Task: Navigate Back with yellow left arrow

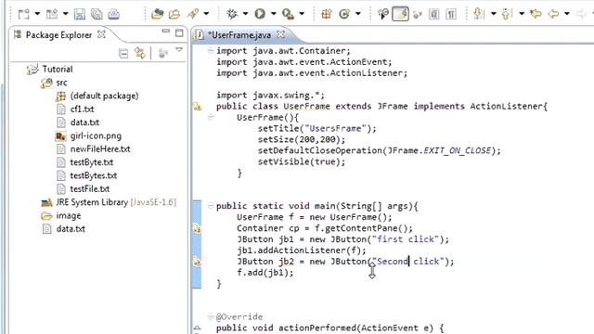Action: (x=553, y=14)
